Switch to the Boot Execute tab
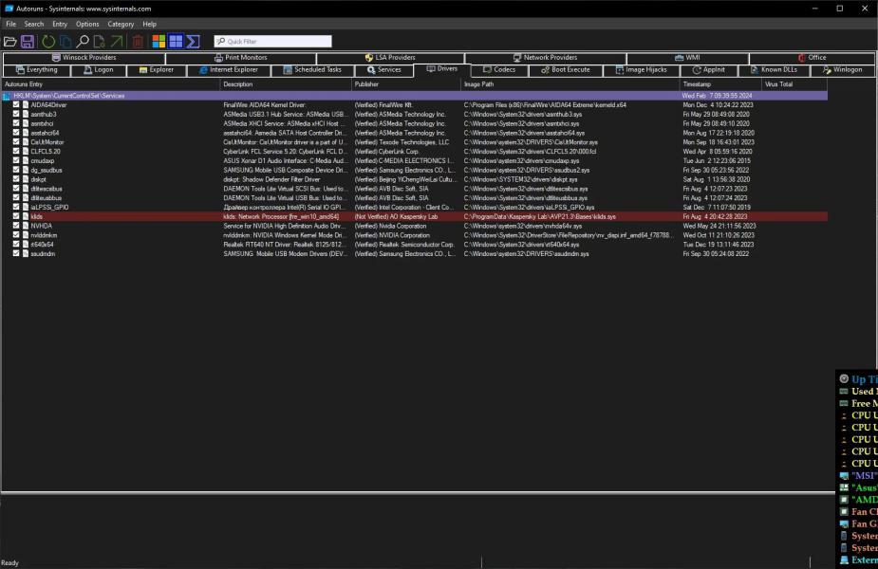 pos(566,70)
